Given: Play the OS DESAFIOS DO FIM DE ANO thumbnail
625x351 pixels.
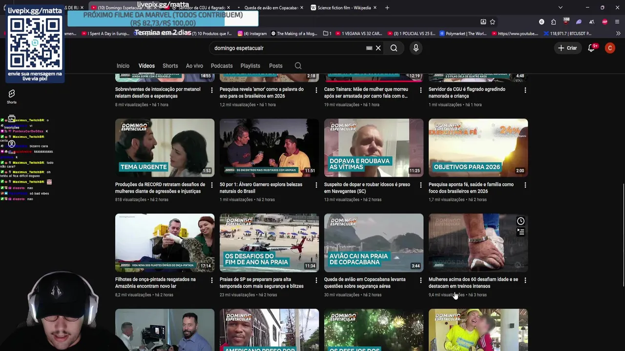Looking at the screenshot, I should (x=269, y=243).
